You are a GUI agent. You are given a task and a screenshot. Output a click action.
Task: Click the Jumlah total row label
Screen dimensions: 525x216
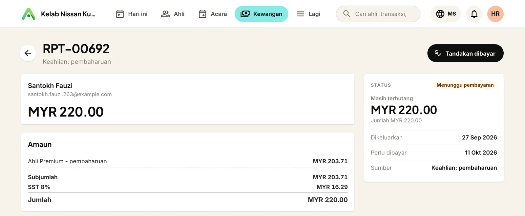[40, 200]
